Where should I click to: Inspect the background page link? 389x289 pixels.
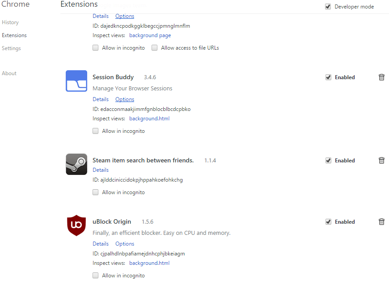(x=150, y=35)
